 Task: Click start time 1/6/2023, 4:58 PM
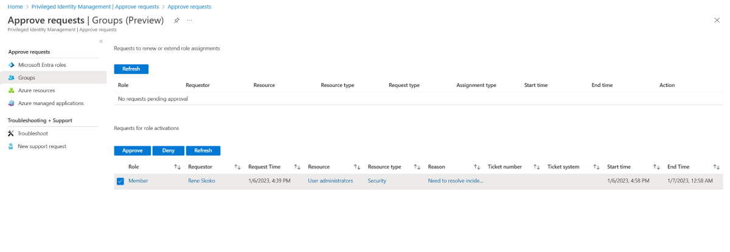[x=628, y=181]
